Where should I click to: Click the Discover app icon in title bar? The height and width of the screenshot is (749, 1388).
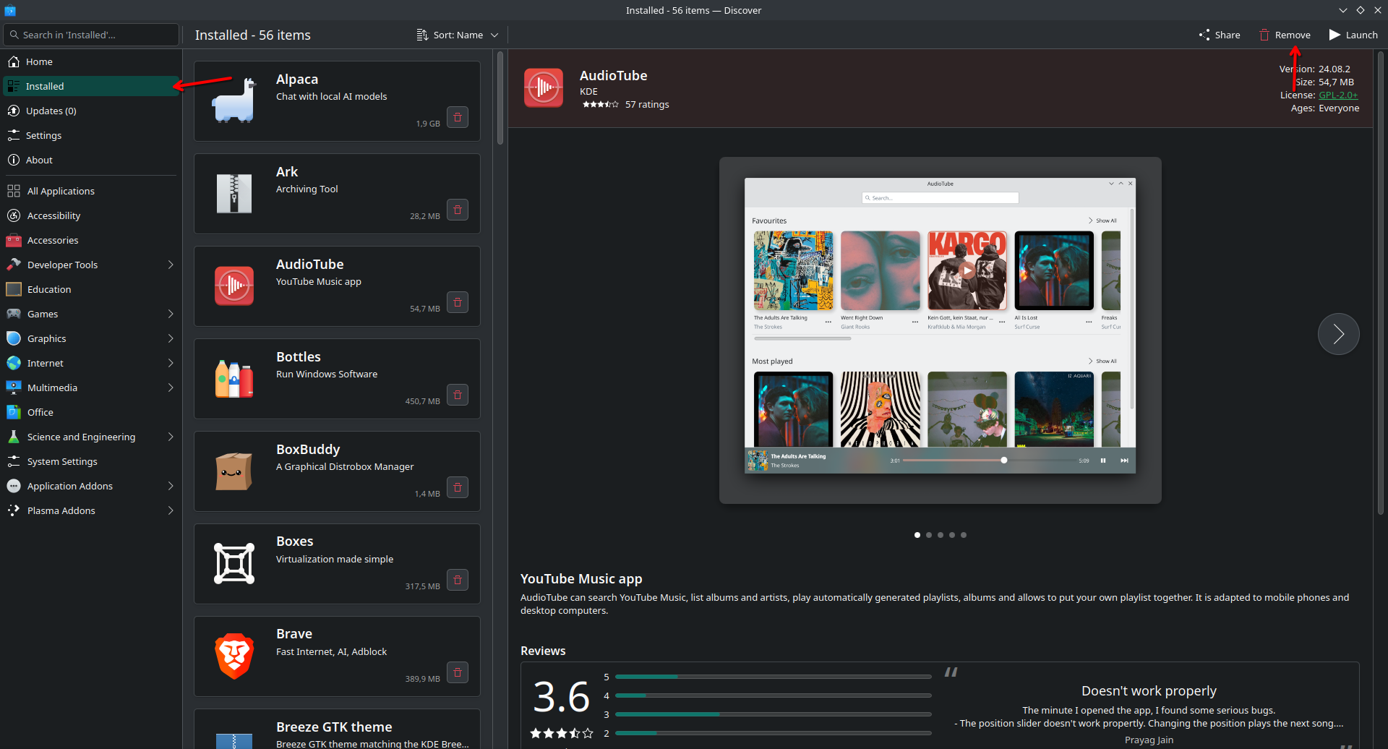point(10,10)
